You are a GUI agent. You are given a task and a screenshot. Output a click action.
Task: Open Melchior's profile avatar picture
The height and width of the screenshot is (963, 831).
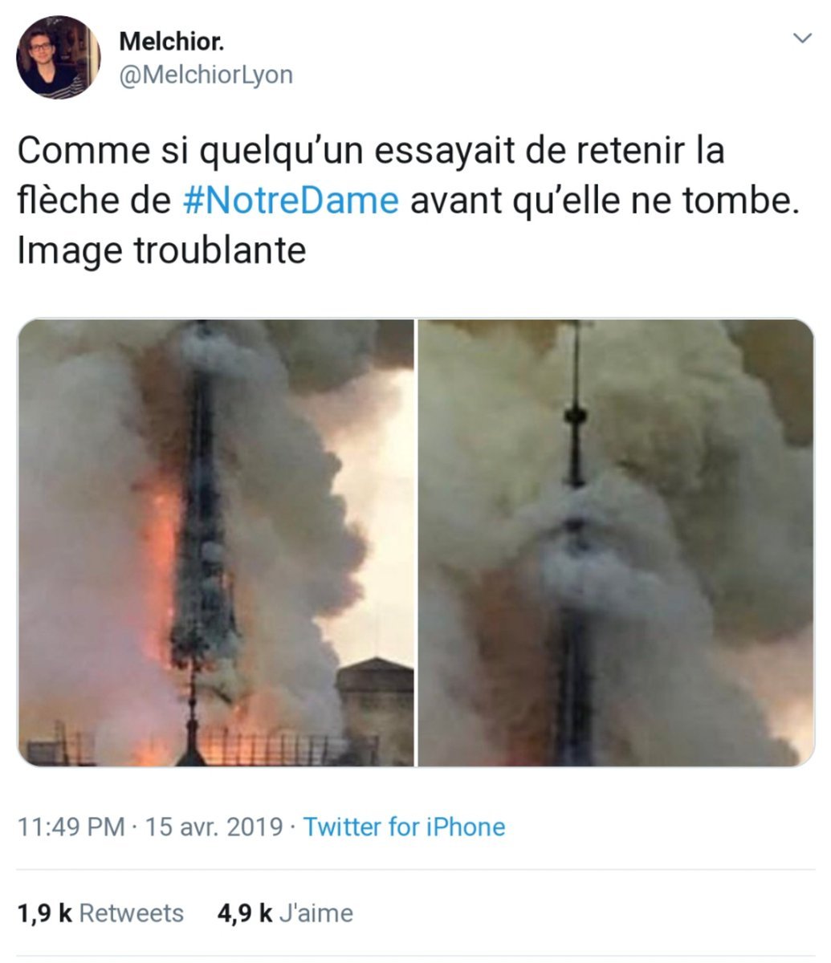[58, 57]
